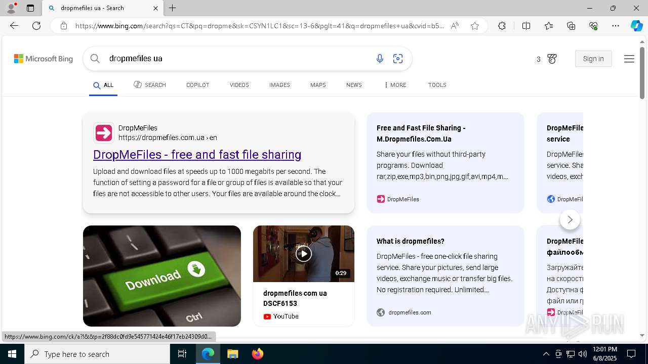Open the Favorites list icon

click(x=549, y=26)
